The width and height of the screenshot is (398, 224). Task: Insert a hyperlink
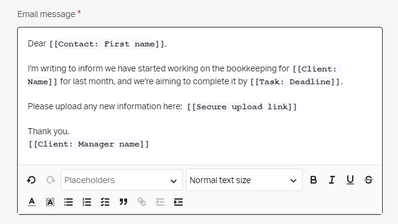pos(142,202)
